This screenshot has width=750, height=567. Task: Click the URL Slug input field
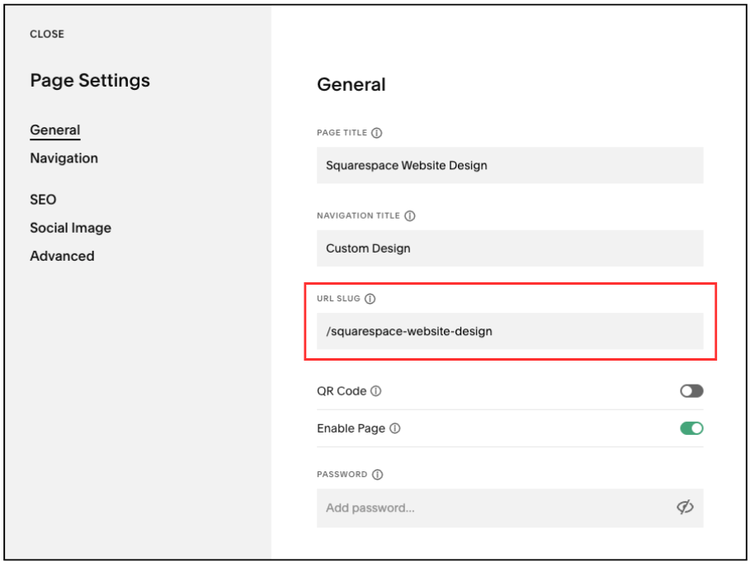(510, 331)
